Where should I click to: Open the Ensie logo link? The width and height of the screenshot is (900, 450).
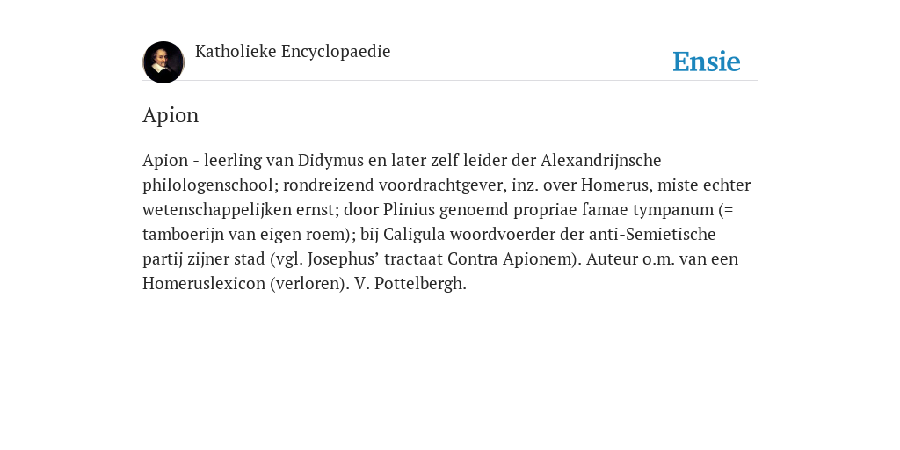[707, 62]
